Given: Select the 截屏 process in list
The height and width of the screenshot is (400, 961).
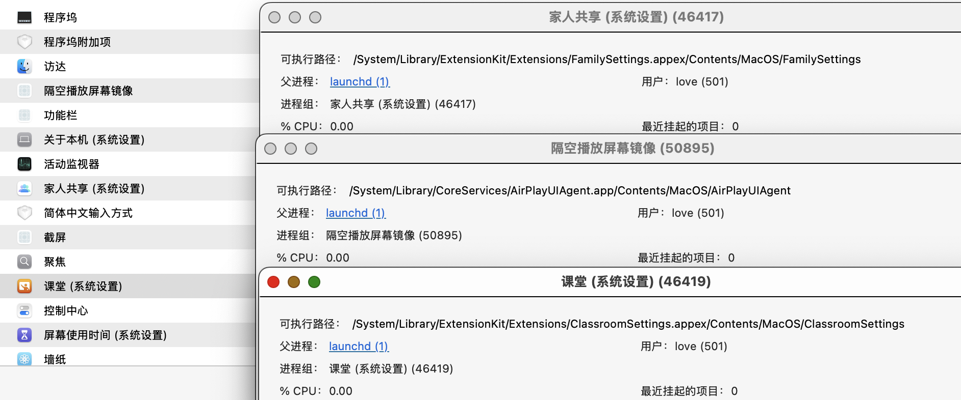Looking at the screenshot, I should [55, 237].
